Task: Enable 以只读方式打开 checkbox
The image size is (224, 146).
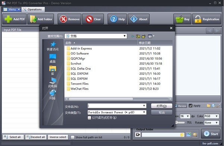Action: coord(89,118)
